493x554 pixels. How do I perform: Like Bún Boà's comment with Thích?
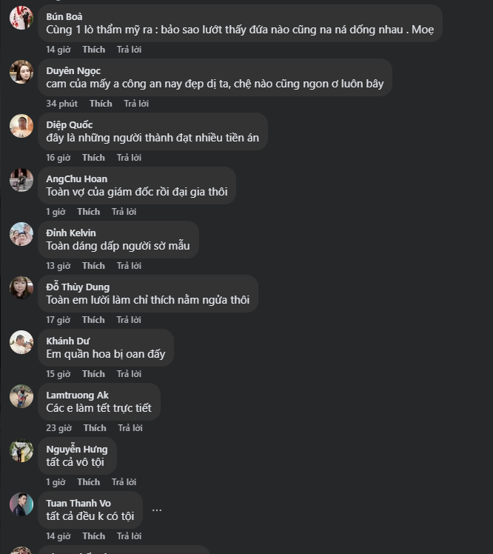click(x=93, y=50)
